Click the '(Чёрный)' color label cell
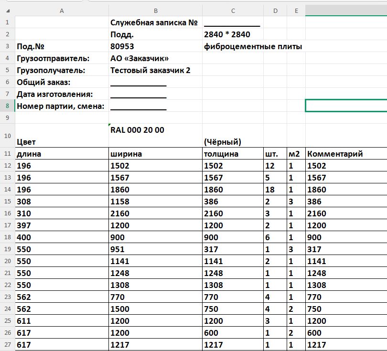Viewport: 387px width, 351px height. [x=233, y=136]
